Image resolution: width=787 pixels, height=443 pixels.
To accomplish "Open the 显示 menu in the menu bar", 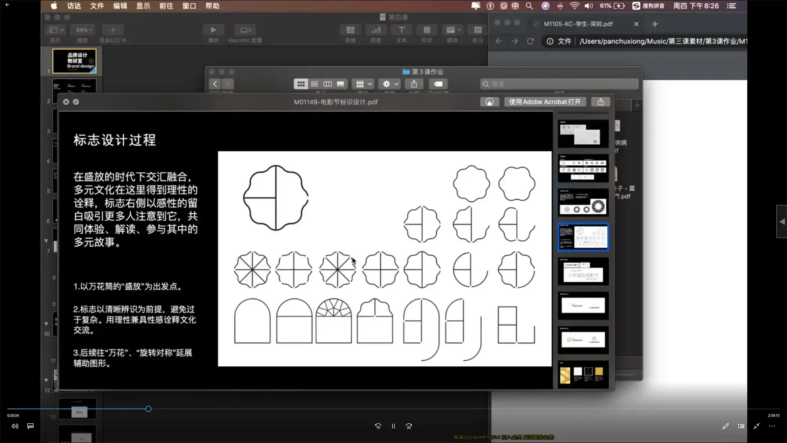I will (143, 6).
